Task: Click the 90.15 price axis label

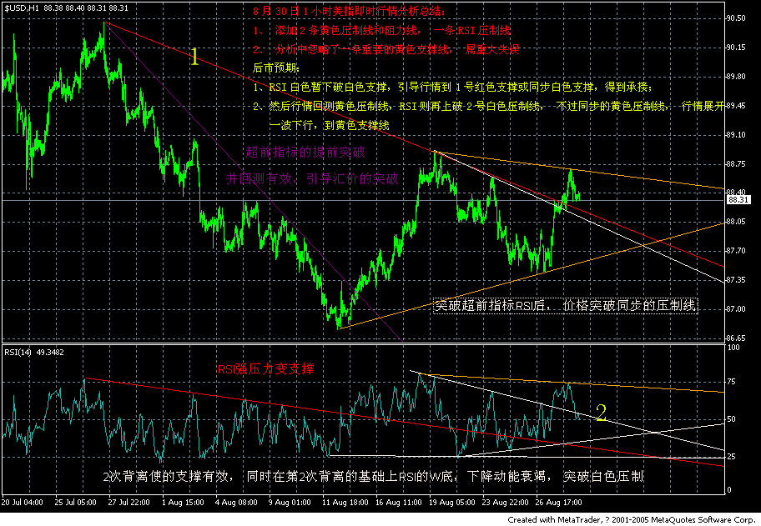Action: coord(735,47)
